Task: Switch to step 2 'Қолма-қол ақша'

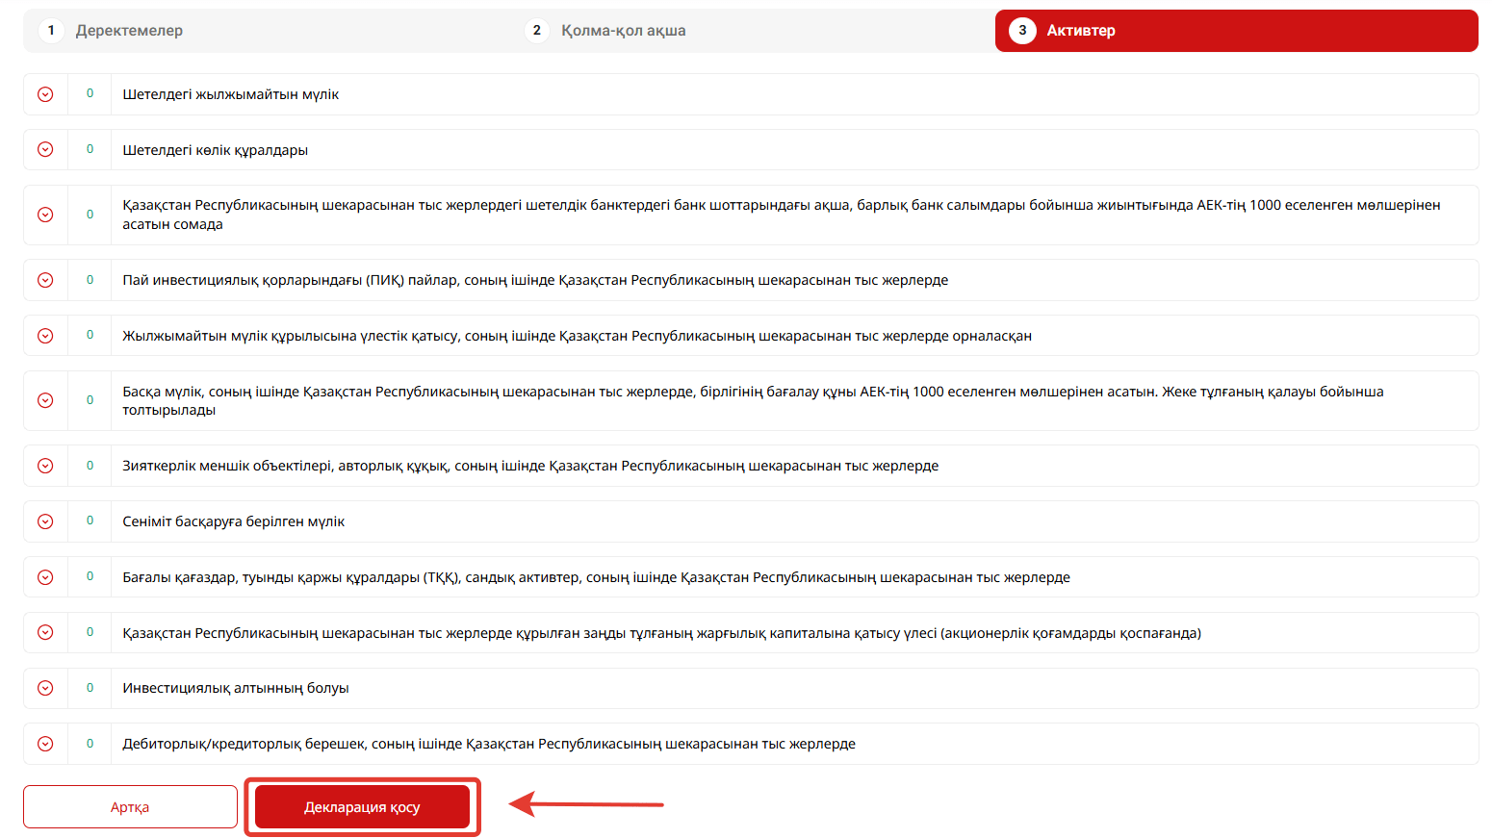Action: pyautogui.click(x=623, y=31)
